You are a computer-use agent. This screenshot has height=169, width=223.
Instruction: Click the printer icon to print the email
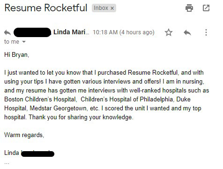[189, 8]
